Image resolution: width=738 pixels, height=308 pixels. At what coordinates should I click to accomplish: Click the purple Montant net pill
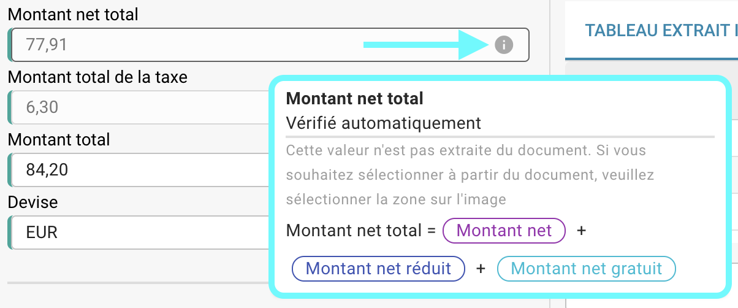(x=504, y=231)
